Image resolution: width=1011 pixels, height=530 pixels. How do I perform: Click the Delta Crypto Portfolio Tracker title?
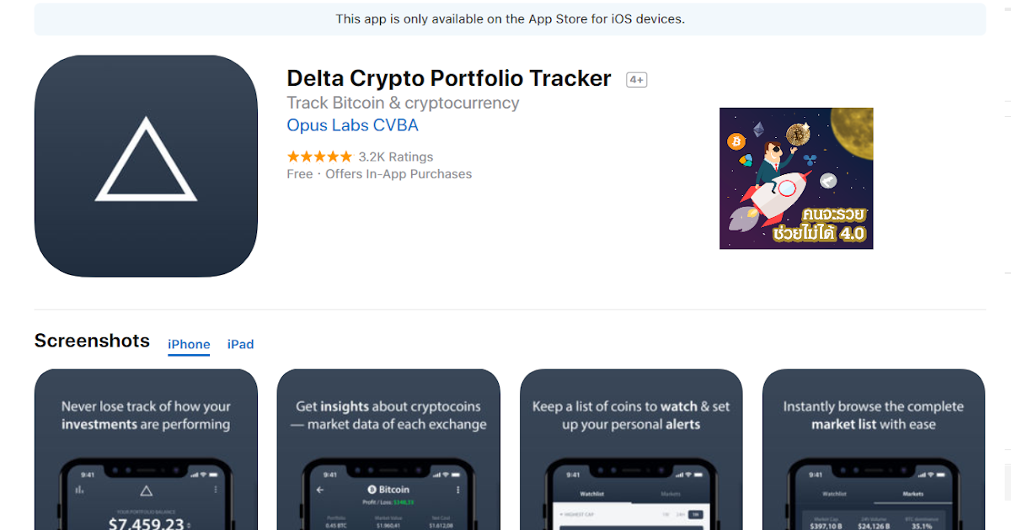(449, 78)
